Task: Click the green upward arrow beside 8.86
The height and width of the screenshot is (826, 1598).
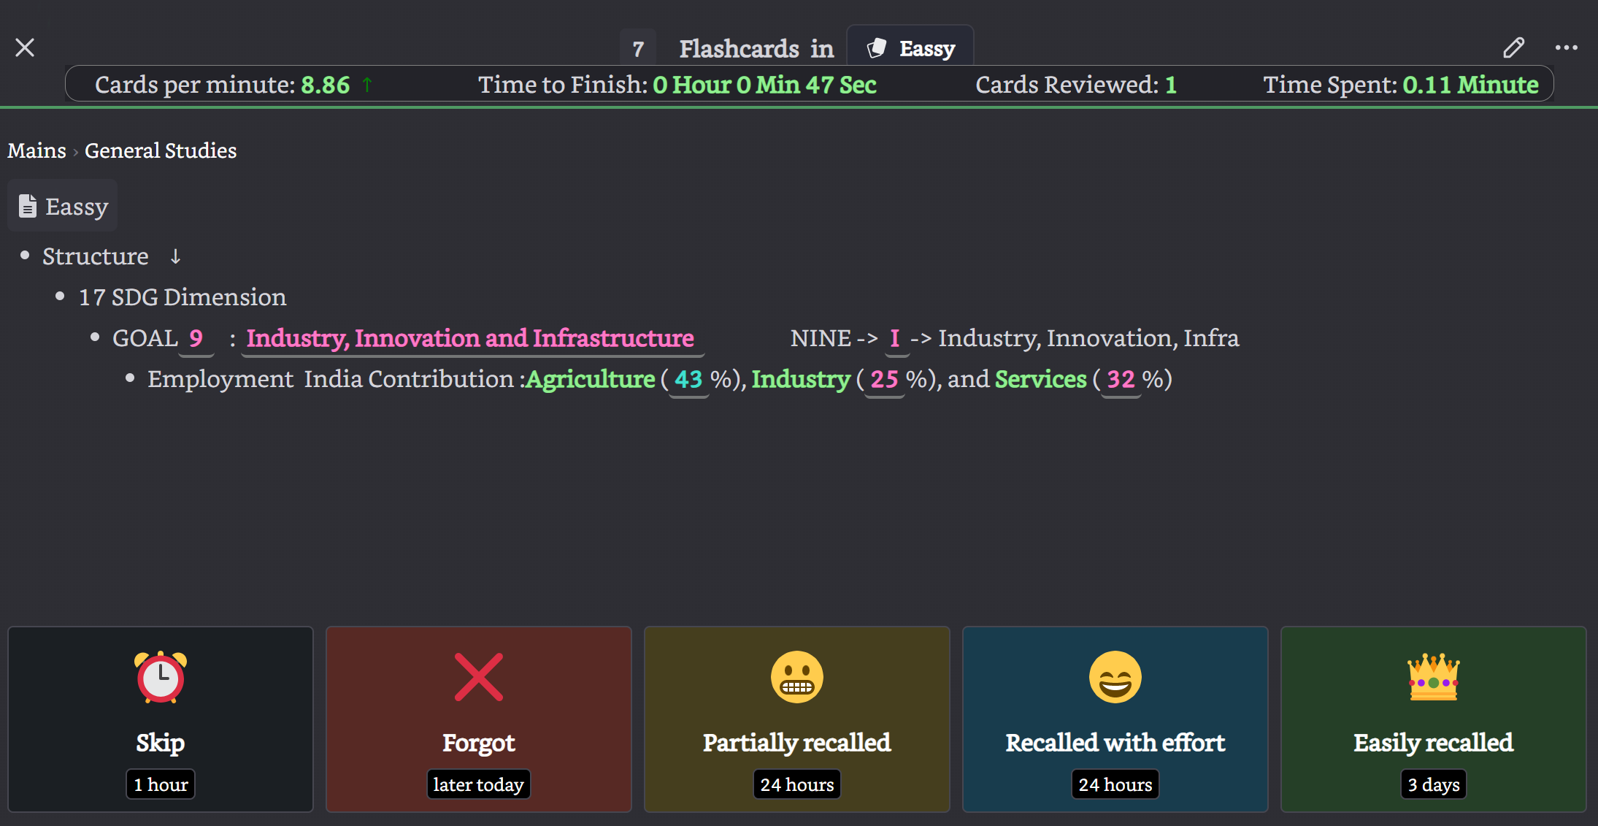Action: click(x=368, y=84)
